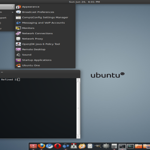Click the Sound speaker icon
Screen dimensions: 150x150
[x=18, y=55]
